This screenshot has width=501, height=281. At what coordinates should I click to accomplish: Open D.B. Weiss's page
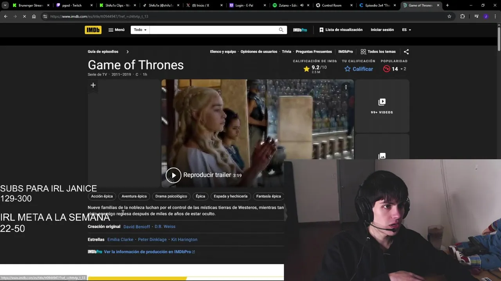[165, 227]
